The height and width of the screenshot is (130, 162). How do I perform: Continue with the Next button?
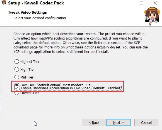click(119, 122)
